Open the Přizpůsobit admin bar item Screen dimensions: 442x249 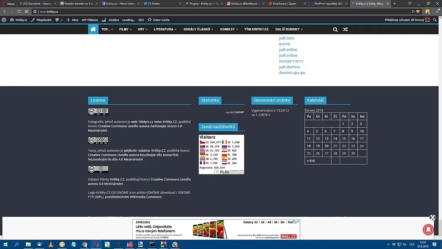pyautogui.click(x=42, y=20)
